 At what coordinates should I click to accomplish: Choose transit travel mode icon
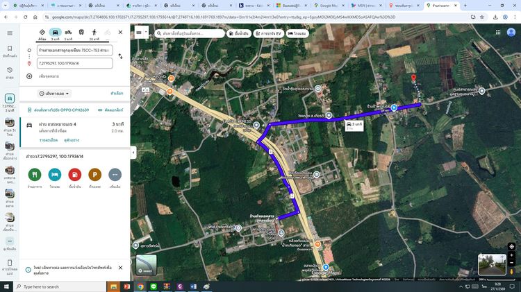(81, 33)
